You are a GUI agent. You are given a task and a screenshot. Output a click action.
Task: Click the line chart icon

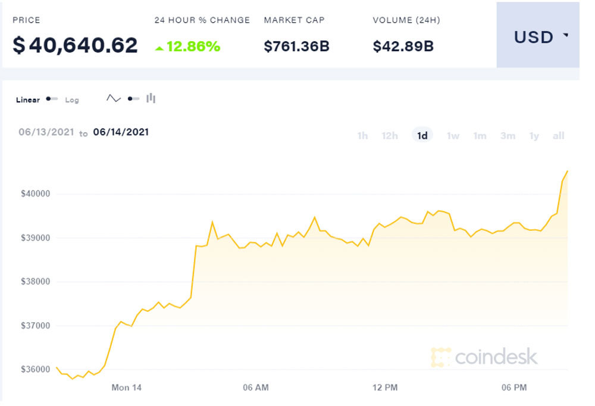click(113, 98)
